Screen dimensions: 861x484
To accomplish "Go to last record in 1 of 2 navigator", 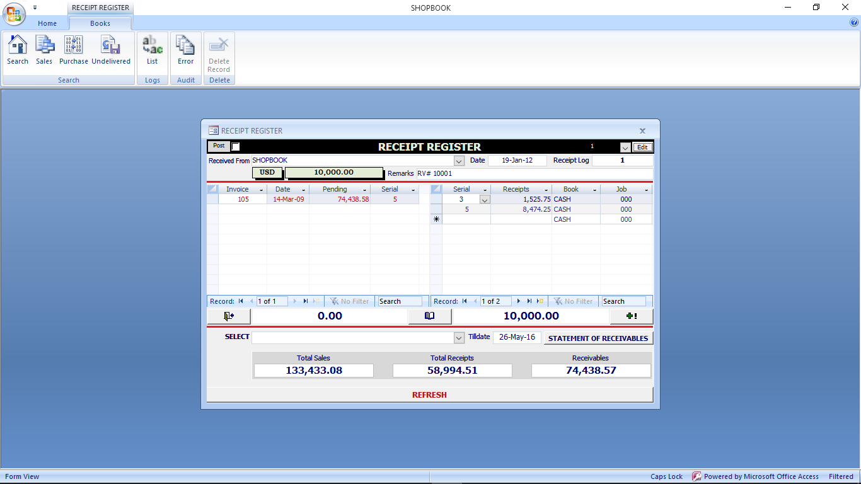I will pos(529,301).
